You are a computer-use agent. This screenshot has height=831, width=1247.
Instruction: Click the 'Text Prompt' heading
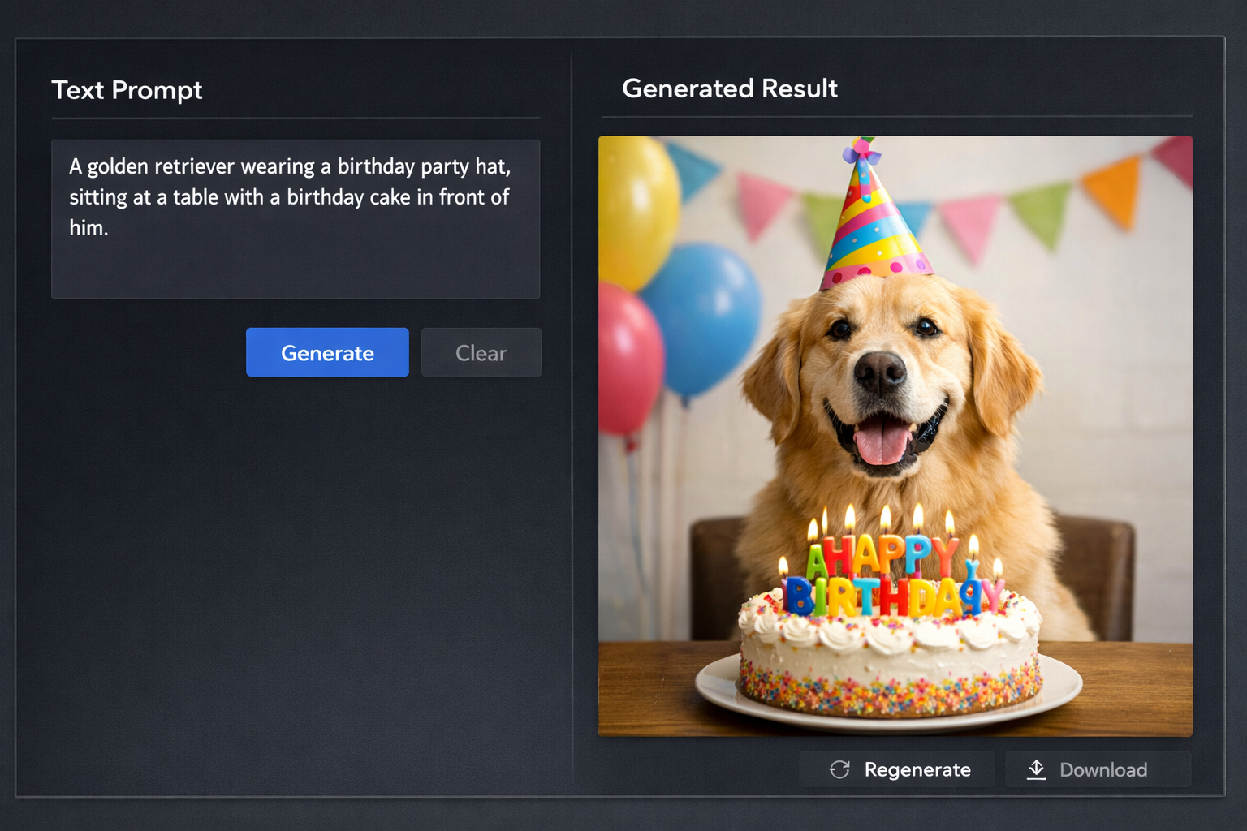[127, 90]
